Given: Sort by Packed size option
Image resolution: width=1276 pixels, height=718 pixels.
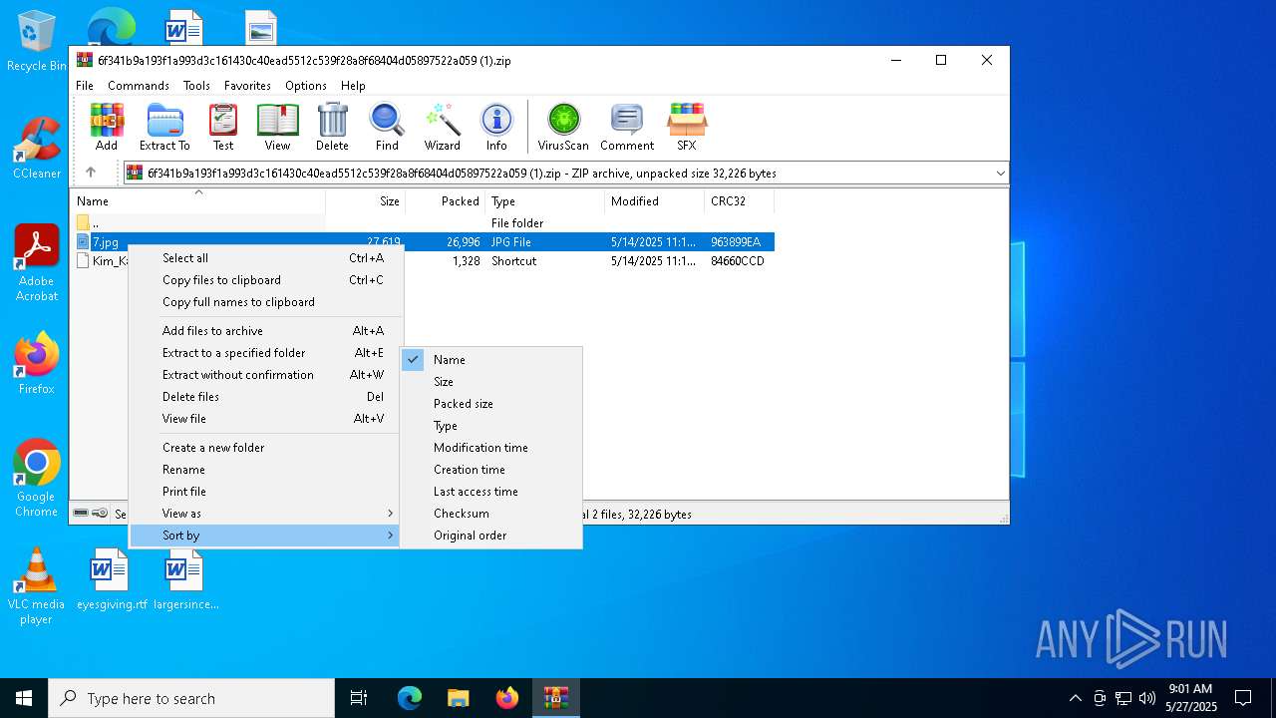Looking at the screenshot, I should (490, 404).
